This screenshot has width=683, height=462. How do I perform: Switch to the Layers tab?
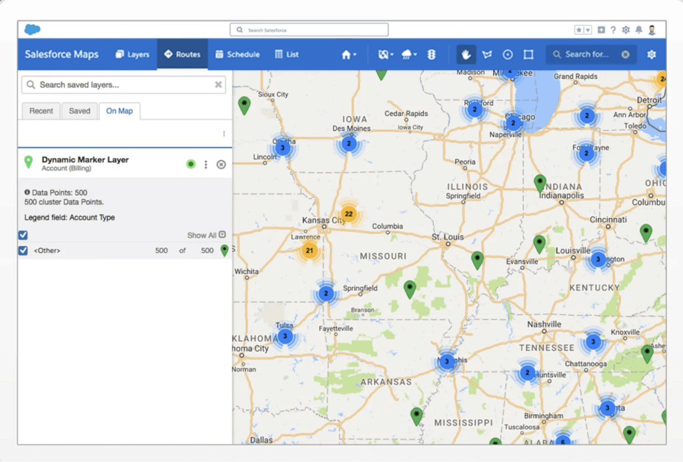[133, 55]
